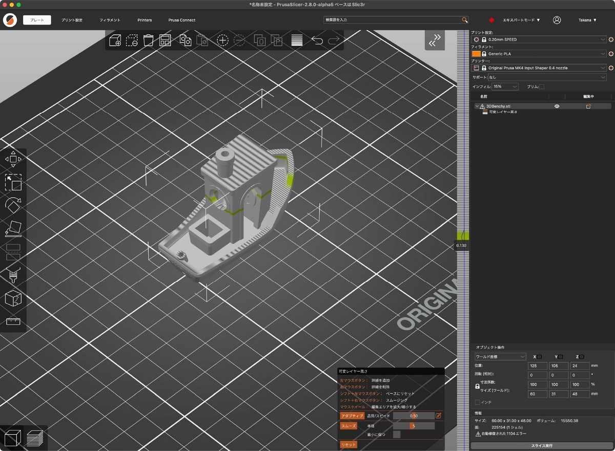The height and width of the screenshot is (451, 615).
Task: Open filament settings gear beside Generic PLA
Action: [611, 53]
